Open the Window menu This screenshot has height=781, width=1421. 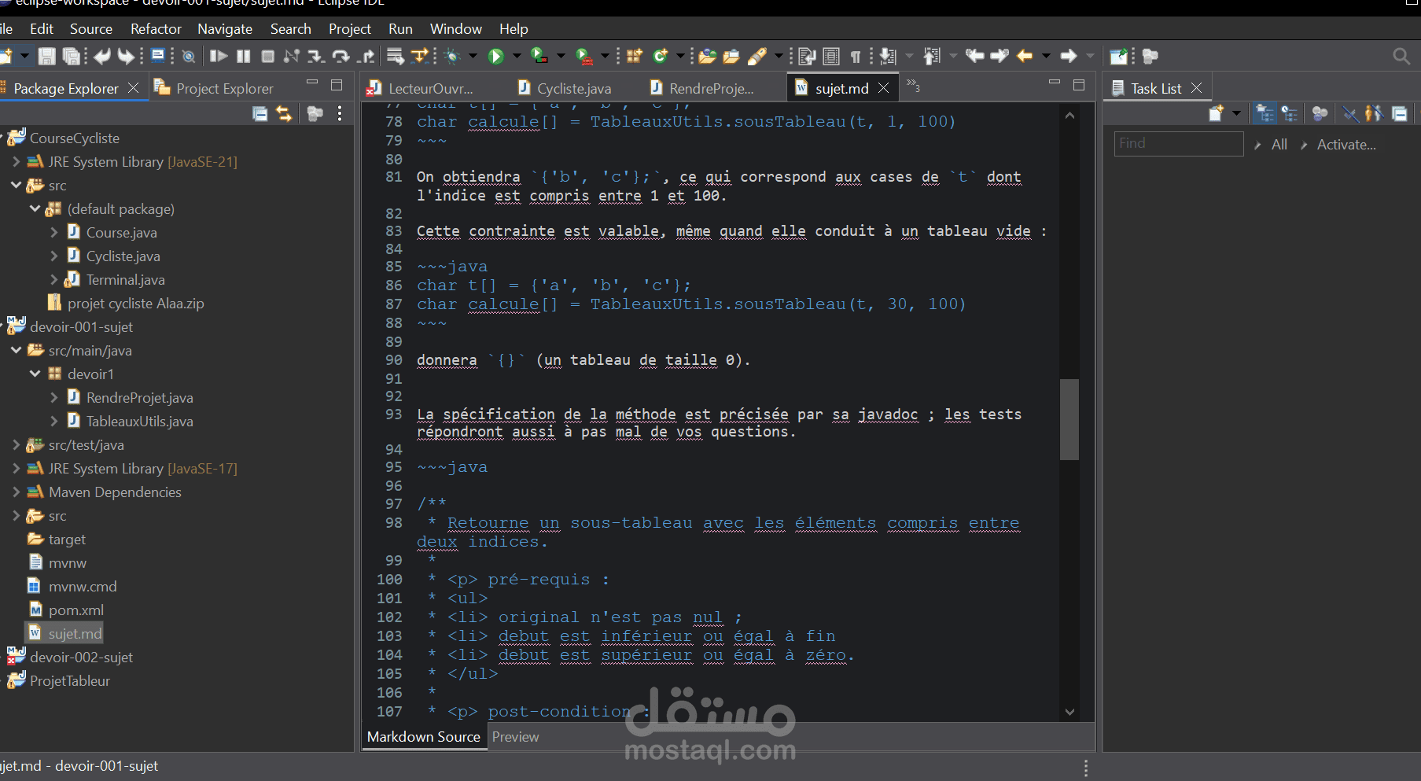click(456, 29)
